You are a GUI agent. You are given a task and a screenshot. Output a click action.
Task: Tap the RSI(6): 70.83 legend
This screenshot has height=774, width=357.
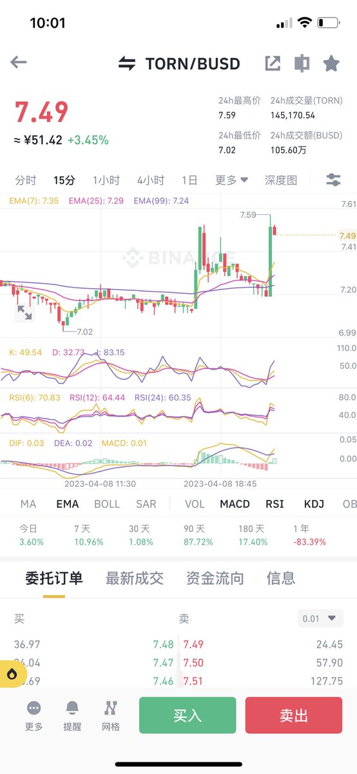pos(35,398)
